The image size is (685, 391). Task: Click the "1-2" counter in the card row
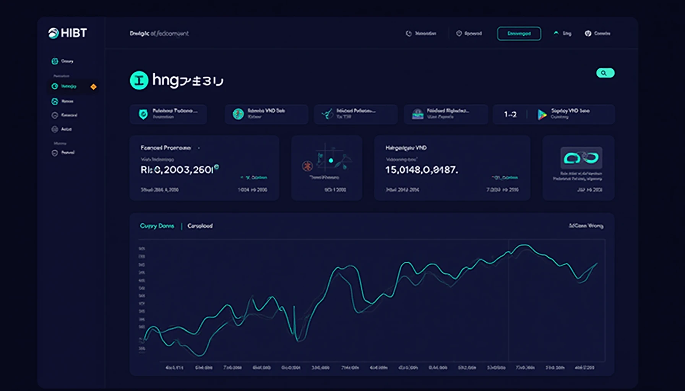tap(510, 114)
